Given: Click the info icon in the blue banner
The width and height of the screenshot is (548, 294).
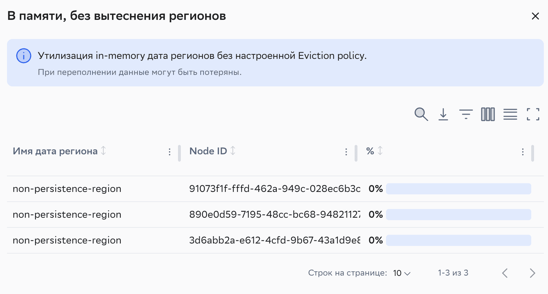Looking at the screenshot, I should (x=23, y=55).
